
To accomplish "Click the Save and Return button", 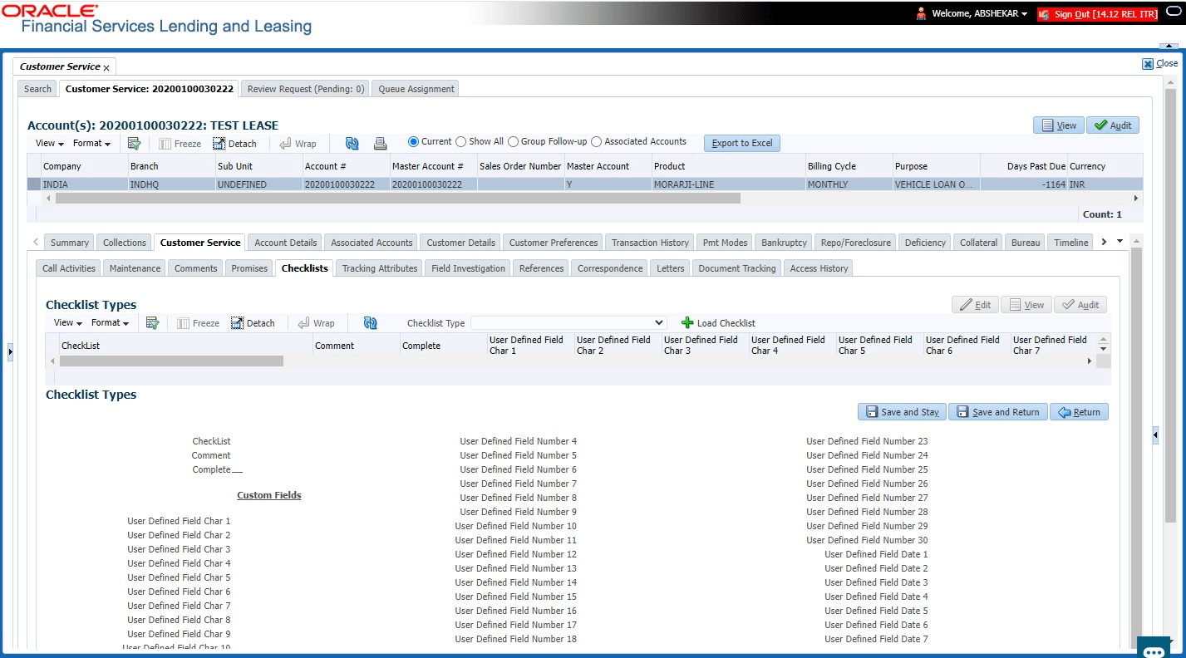I will coord(998,412).
